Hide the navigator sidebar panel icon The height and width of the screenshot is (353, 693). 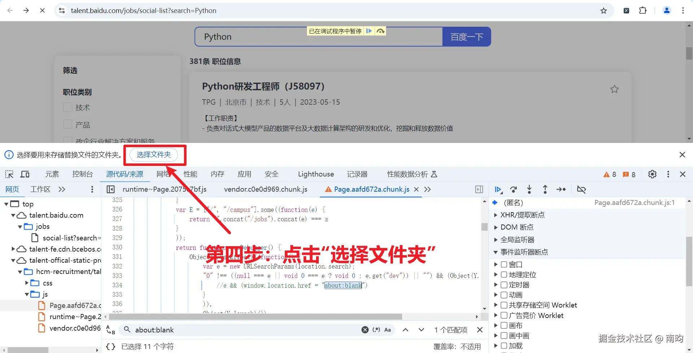(110, 189)
